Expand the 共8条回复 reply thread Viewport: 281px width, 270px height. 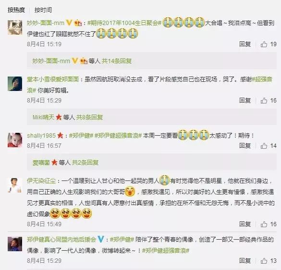pos(89,117)
